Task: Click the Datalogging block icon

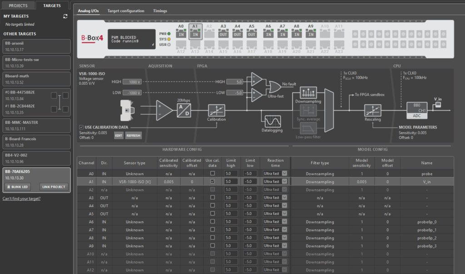Action: point(272,121)
